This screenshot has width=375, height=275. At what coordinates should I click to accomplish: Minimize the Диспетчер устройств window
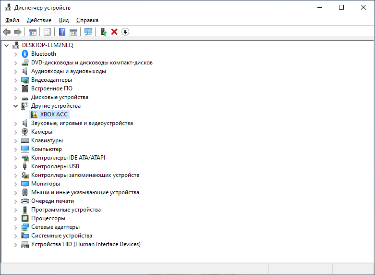coord(320,7)
